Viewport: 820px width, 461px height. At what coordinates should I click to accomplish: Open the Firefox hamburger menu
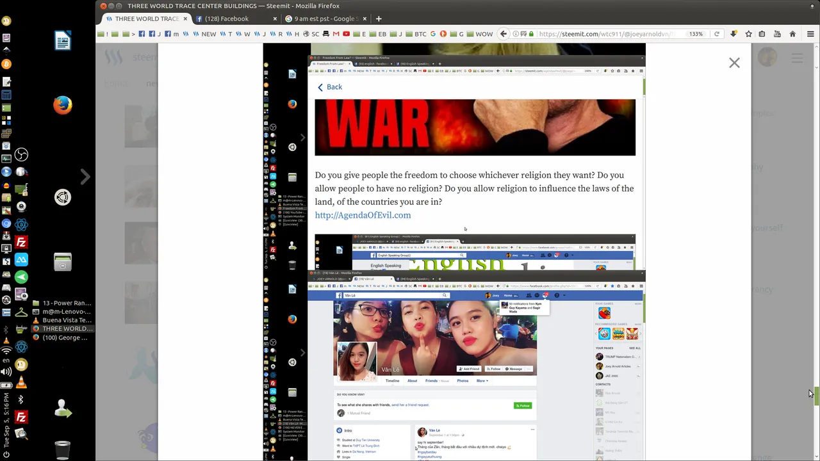811,34
